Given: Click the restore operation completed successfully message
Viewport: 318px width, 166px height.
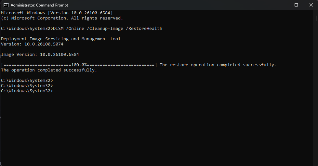Looking at the screenshot, I should click(218, 65).
